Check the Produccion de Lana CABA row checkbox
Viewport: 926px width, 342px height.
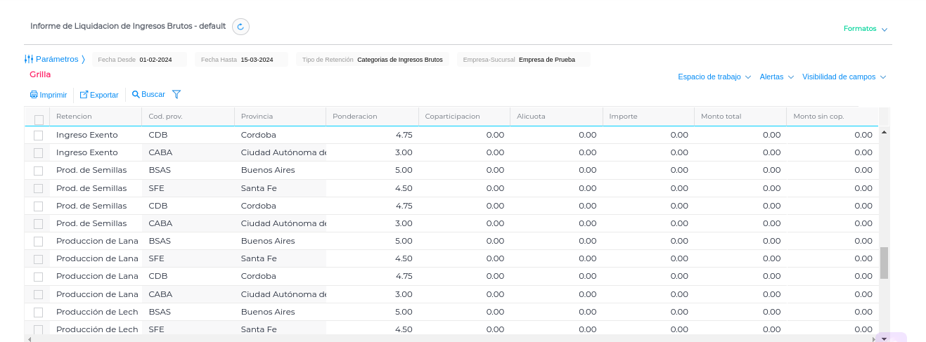[x=39, y=295]
